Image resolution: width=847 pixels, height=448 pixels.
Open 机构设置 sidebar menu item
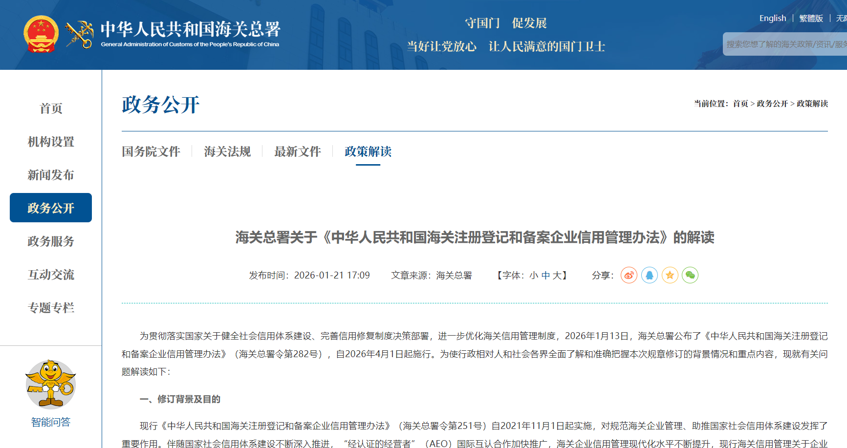click(x=51, y=142)
